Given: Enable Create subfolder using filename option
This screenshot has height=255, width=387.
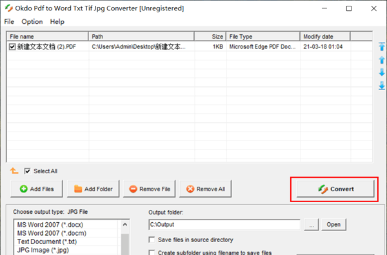Looking at the screenshot, I should tap(152, 252).
